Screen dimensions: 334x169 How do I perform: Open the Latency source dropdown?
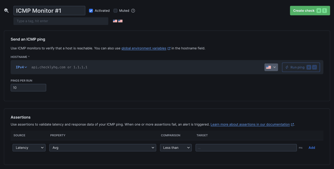click(x=29, y=148)
